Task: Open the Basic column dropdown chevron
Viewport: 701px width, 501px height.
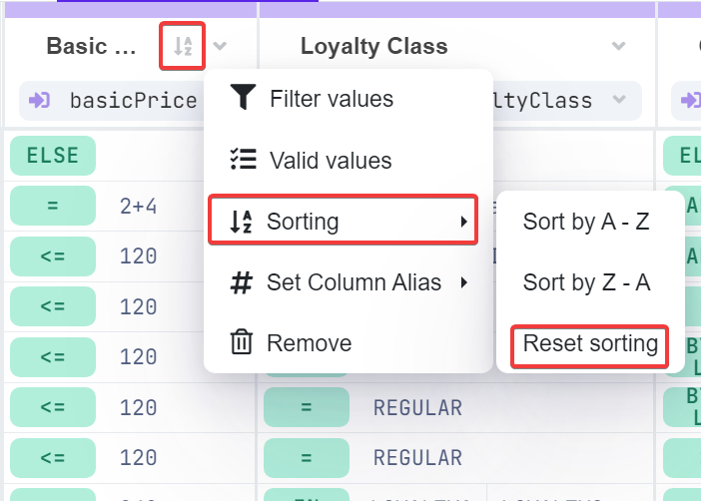Action: coord(221,46)
